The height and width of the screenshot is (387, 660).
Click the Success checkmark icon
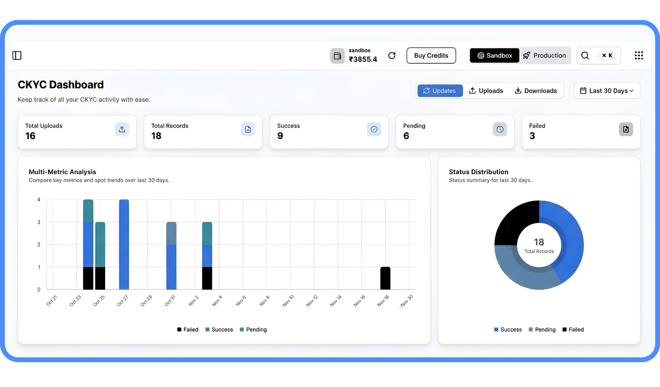(374, 129)
